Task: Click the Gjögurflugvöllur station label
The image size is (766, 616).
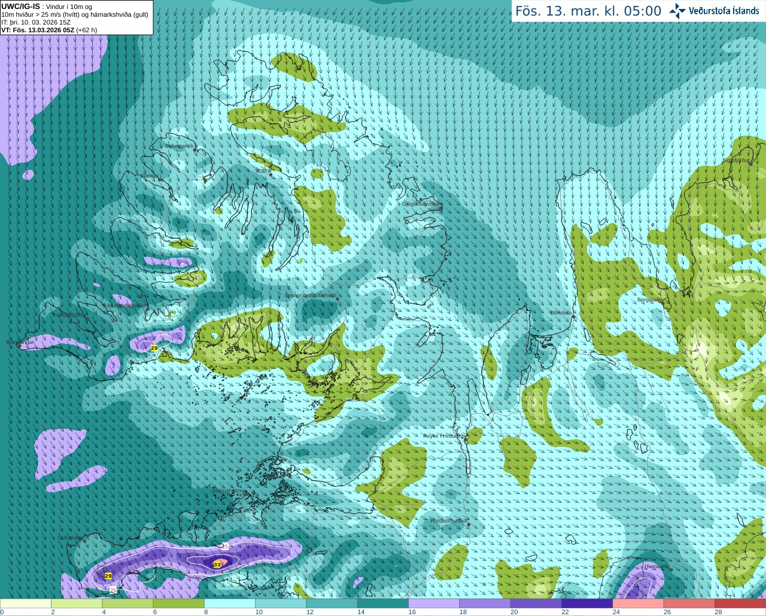Action: pos(421,204)
